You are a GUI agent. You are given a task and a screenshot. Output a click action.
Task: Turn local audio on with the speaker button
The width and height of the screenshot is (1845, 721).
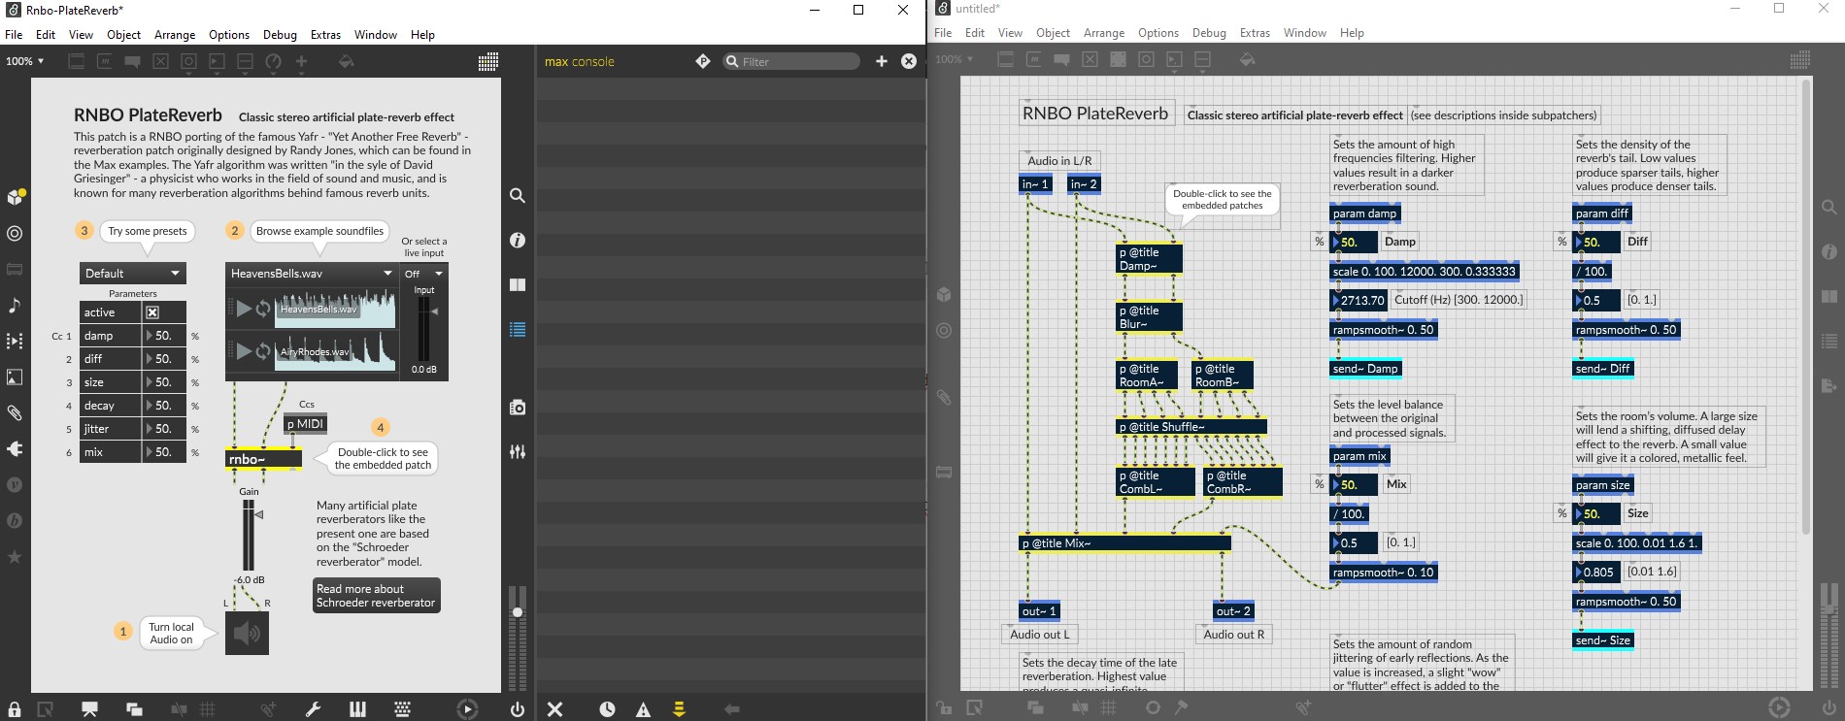(x=247, y=634)
